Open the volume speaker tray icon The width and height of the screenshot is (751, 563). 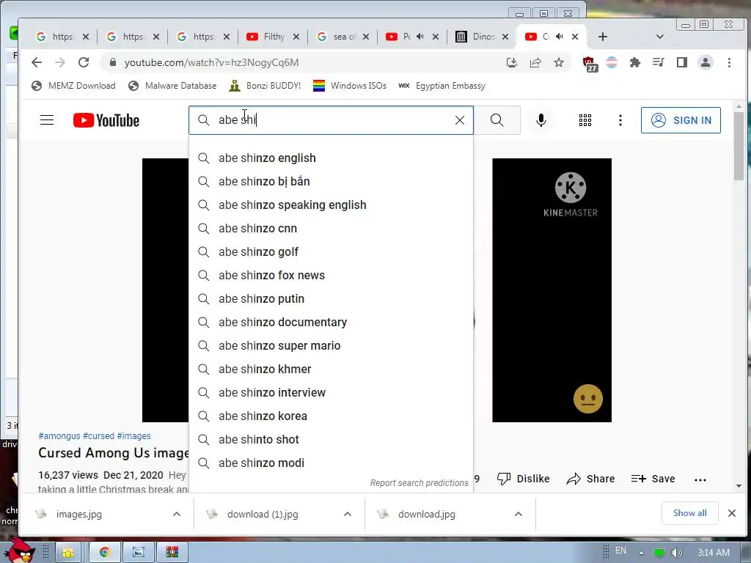(676, 553)
